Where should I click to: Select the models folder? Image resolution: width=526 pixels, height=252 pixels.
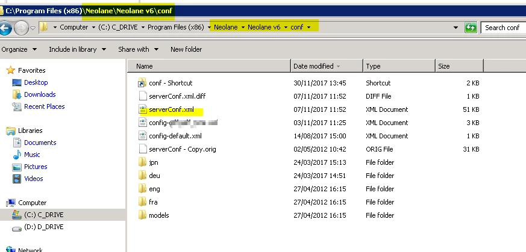159,215
